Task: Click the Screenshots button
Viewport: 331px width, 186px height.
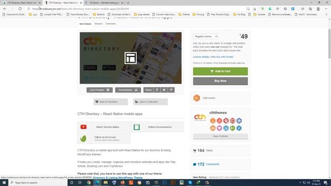Action: point(128,90)
